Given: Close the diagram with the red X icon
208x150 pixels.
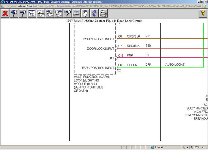Looking at the screenshot, I should 5,13.
